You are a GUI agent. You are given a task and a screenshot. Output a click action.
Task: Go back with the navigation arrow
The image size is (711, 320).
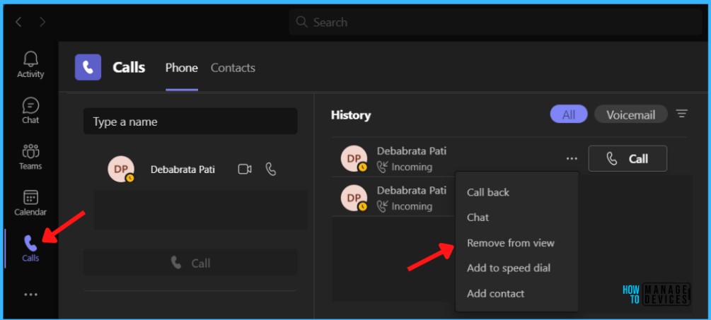point(18,22)
